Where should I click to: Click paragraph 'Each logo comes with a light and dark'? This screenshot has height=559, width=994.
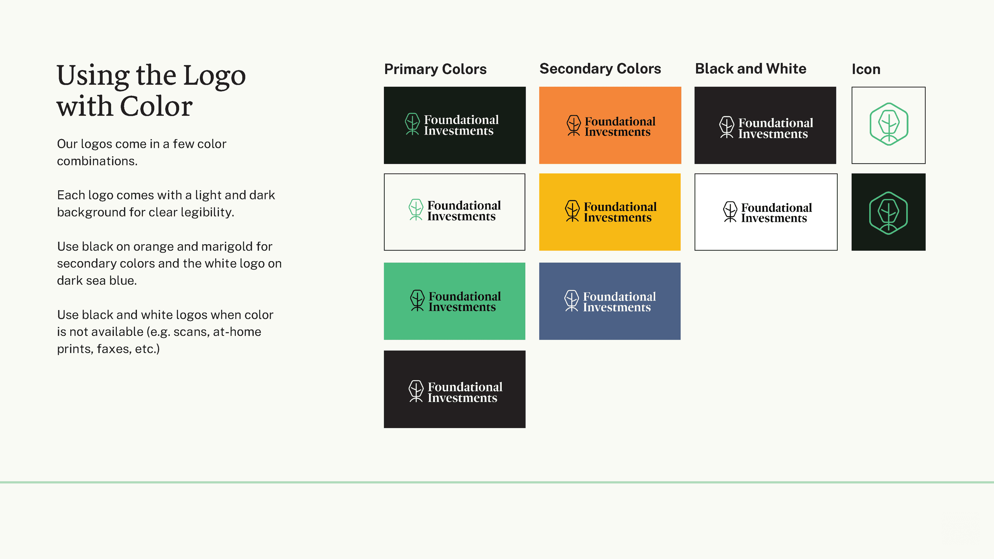(x=166, y=204)
